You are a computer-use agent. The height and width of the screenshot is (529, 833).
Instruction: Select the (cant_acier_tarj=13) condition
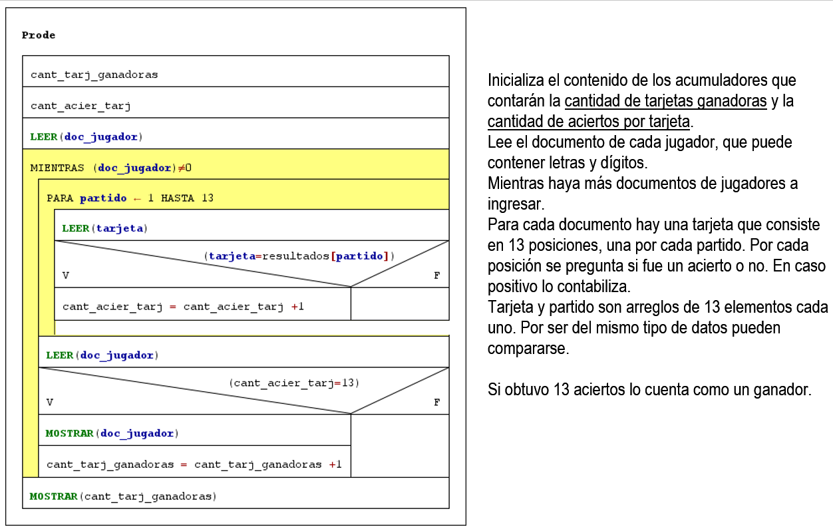tap(293, 383)
